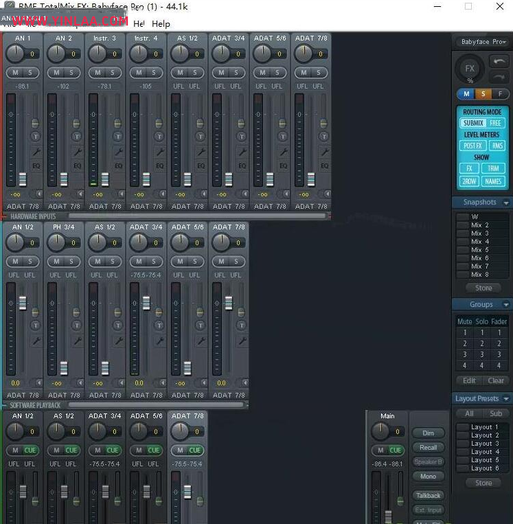This screenshot has height=524, width=513.
Task: Open routing selector under PH 3/4 playback
Action: click(64, 396)
